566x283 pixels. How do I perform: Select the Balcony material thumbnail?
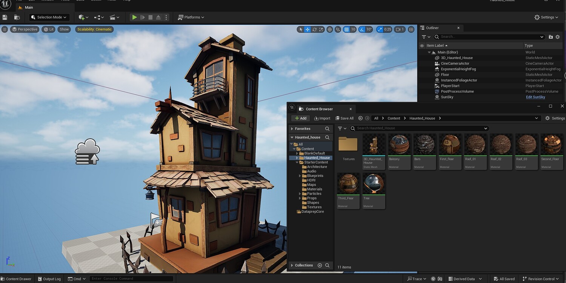[399, 151]
